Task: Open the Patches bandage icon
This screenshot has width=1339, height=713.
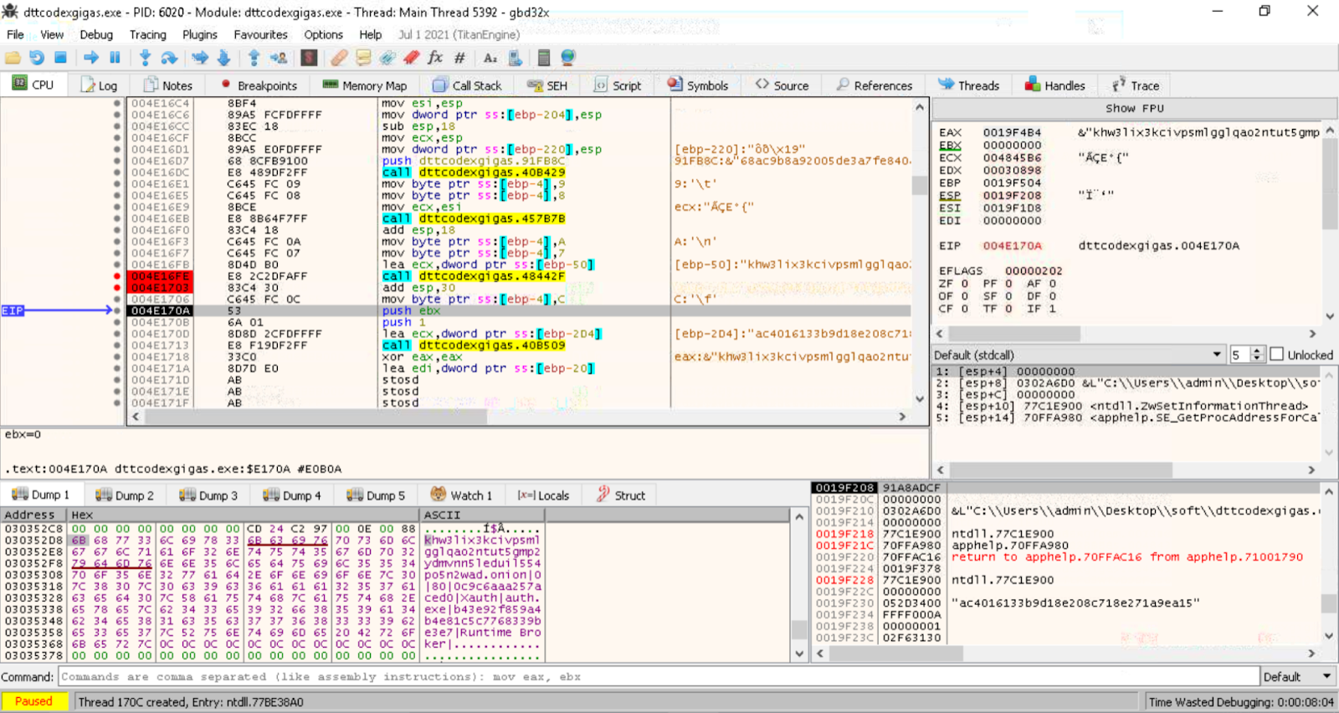Action: (338, 58)
